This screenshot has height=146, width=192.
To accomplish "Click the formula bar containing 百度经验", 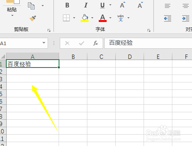I will [148, 43].
